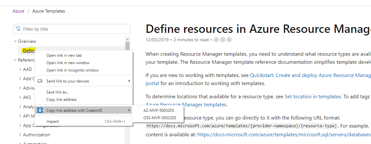
Task: Pick OSS-MVP-5003203 from the submenu
Action: [160, 118]
